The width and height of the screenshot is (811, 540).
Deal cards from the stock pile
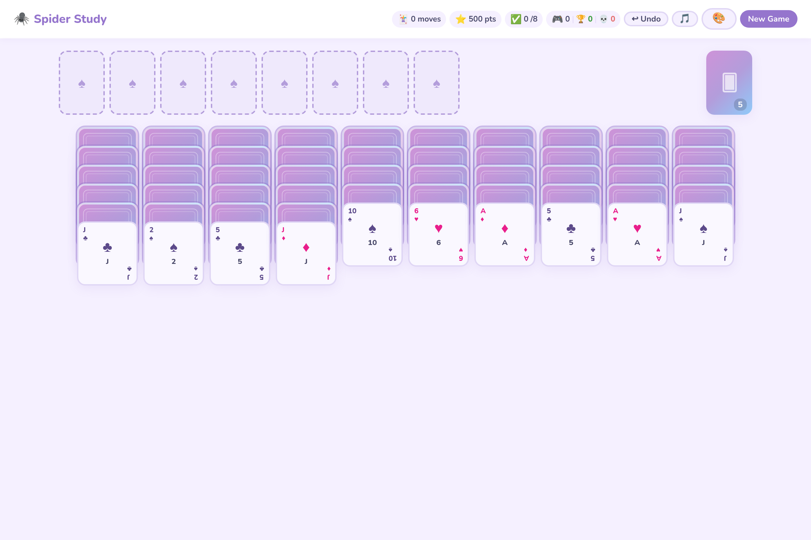tap(729, 83)
